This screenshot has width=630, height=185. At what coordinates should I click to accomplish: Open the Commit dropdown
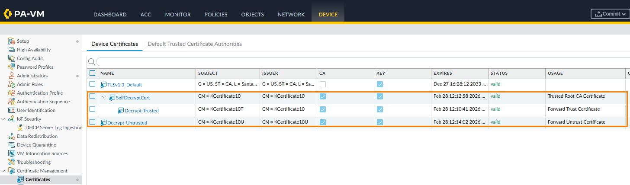coord(610,14)
